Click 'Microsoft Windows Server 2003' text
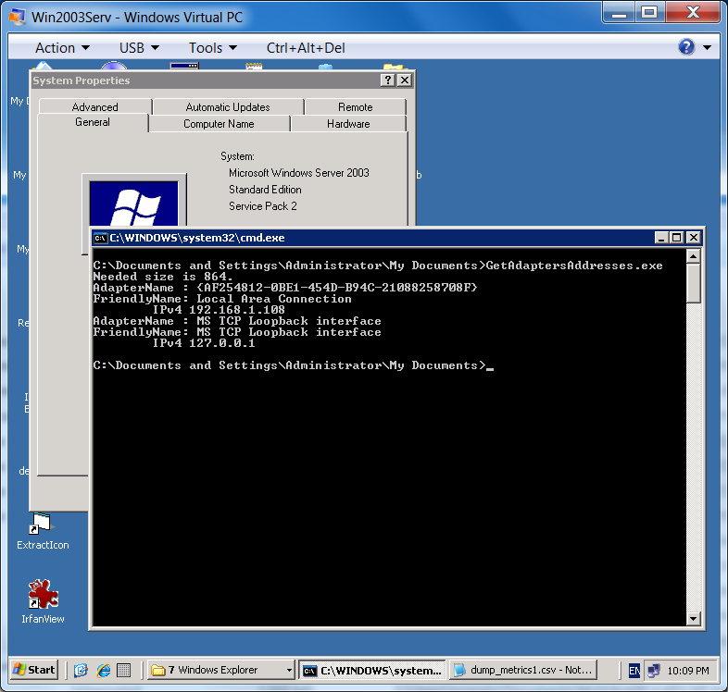The image size is (728, 692). click(x=299, y=172)
